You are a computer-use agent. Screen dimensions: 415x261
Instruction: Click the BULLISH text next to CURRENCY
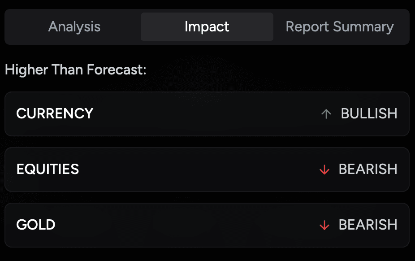[368, 113]
